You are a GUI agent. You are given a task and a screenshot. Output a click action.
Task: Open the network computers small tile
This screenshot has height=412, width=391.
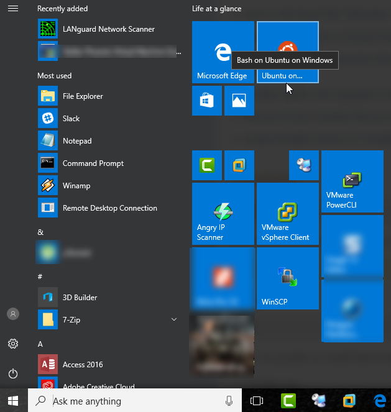(304, 165)
